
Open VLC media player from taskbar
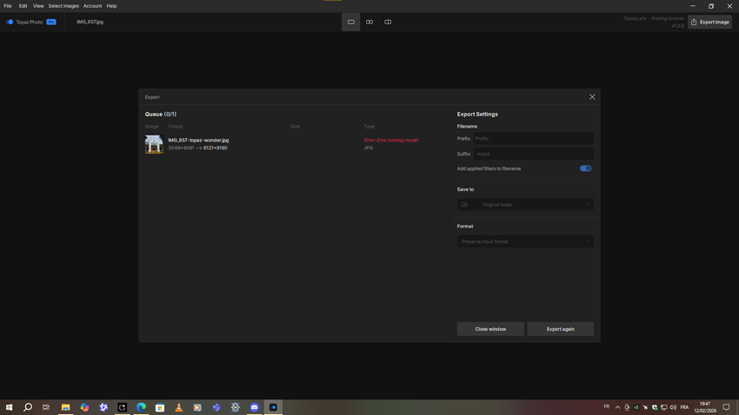coord(179,407)
